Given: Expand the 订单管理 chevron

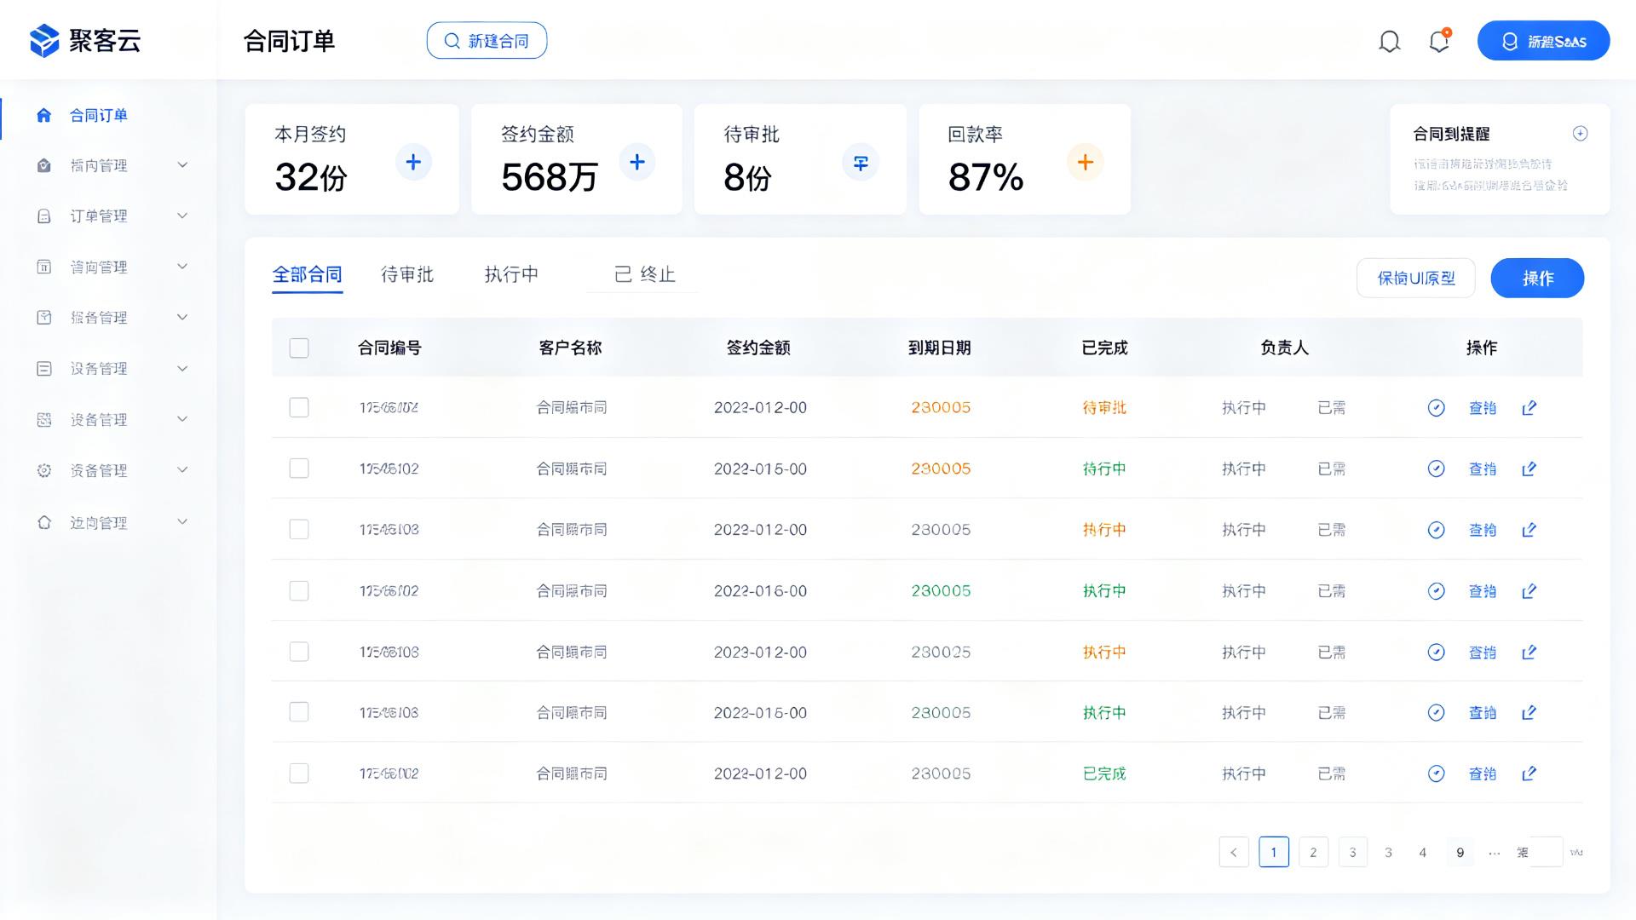Looking at the screenshot, I should 182,216.
